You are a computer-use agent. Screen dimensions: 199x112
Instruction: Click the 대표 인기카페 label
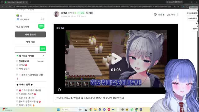[23, 27]
